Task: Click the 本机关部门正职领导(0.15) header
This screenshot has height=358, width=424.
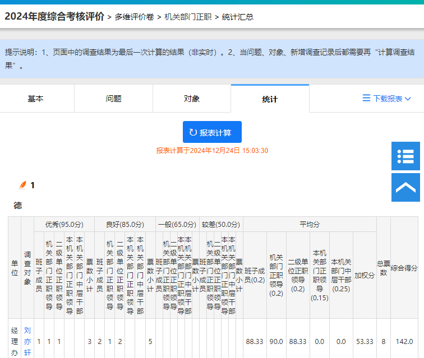Action: click(x=320, y=275)
